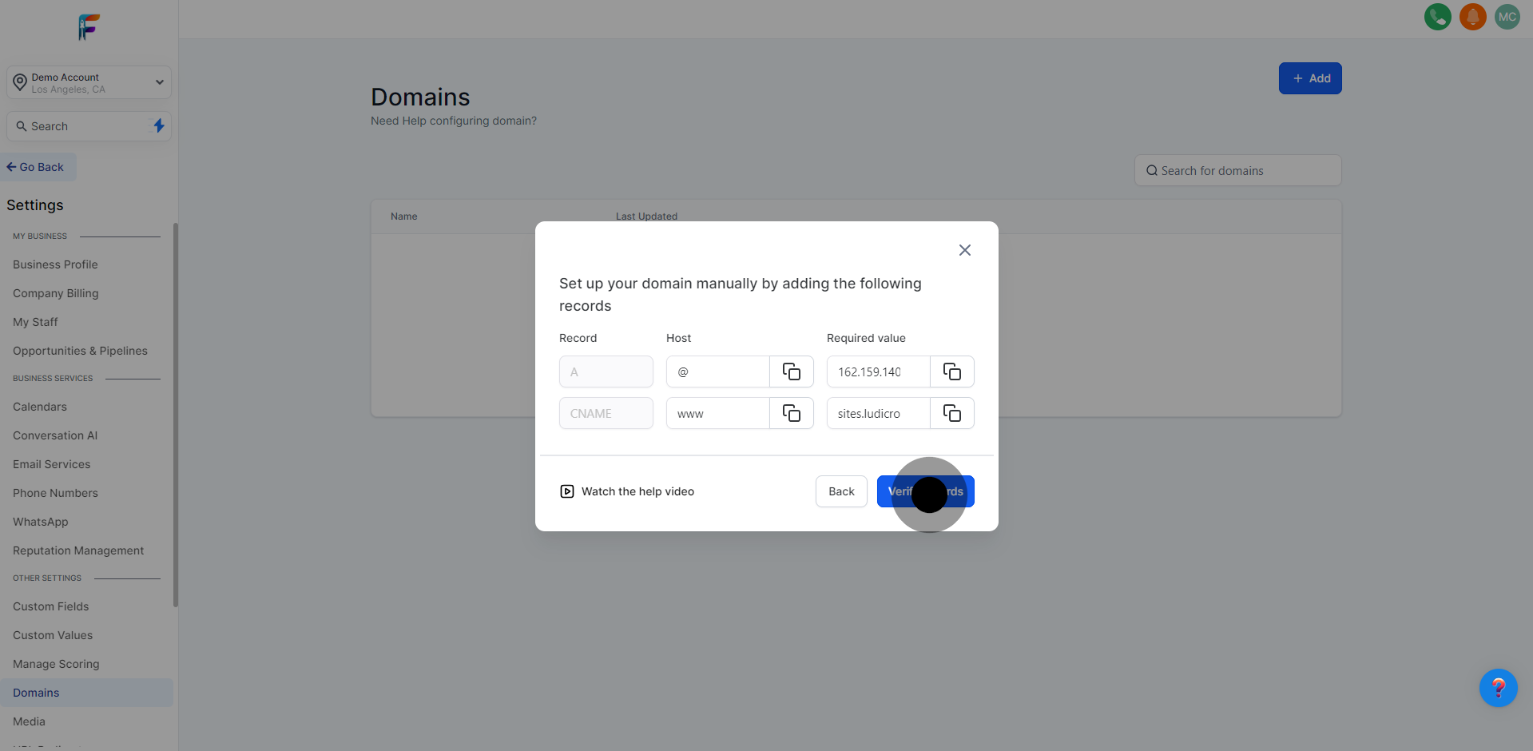Open Business Profile settings

[55, 264]
